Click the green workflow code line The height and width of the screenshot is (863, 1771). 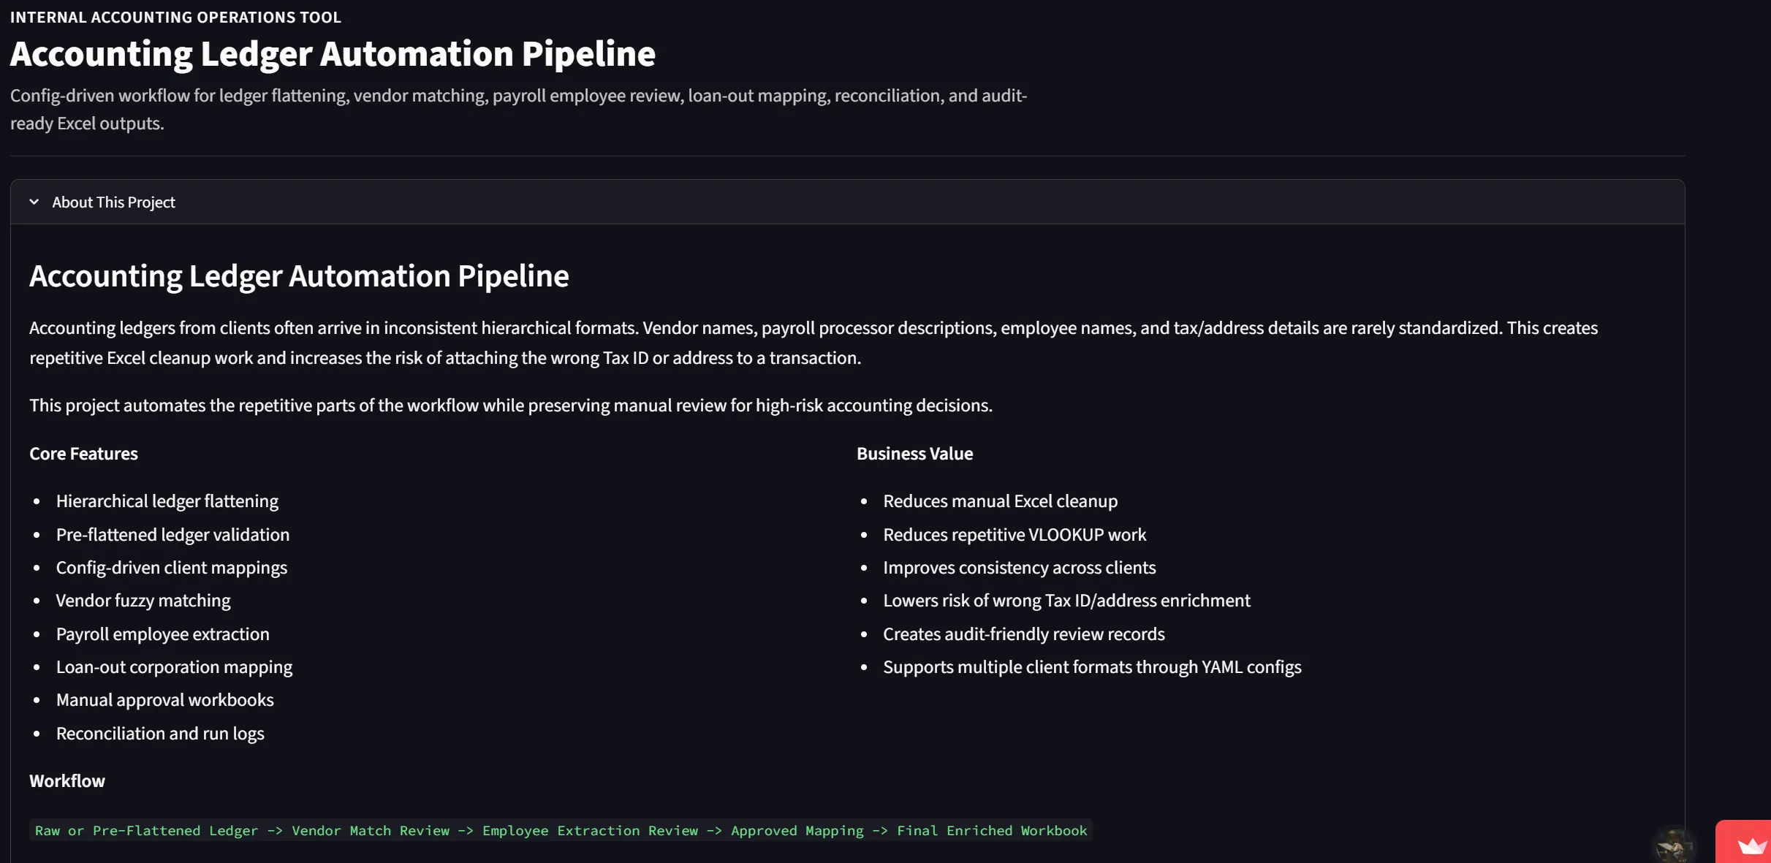click(561, 830)
